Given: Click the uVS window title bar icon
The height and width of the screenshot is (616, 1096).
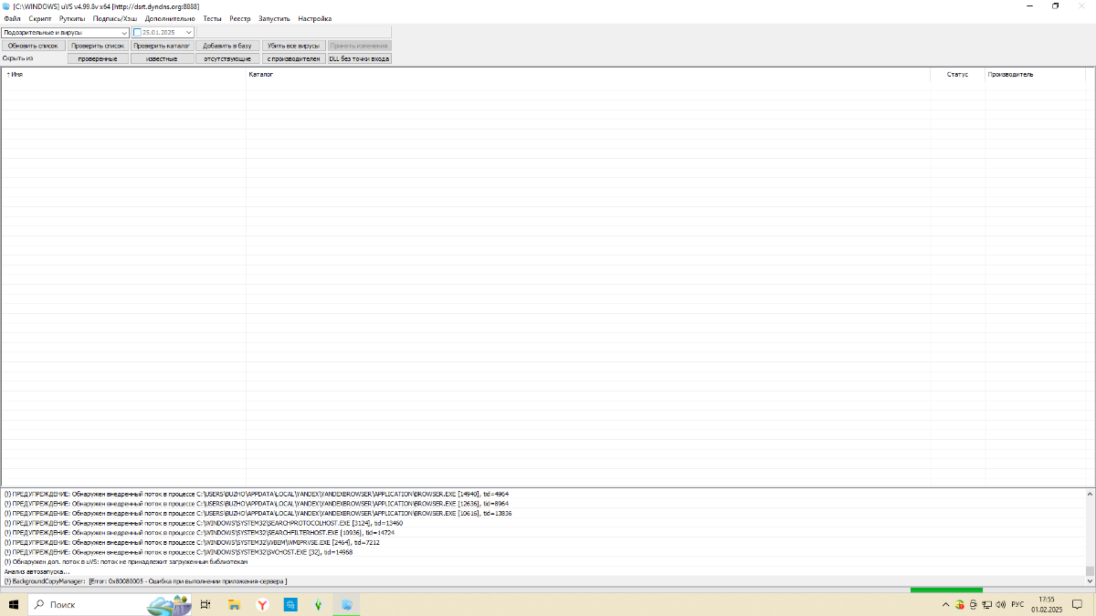Looking at the screenshot, I should (6, 5).
